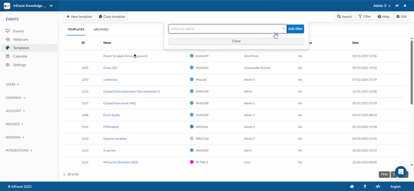Select Templates in sidebar
Image resolution: width=414 pixels, height=191 pixels.
(21, 48)
